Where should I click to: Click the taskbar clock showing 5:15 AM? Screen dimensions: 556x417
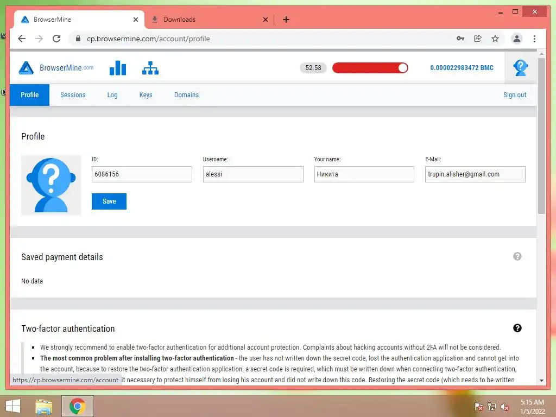532,407
